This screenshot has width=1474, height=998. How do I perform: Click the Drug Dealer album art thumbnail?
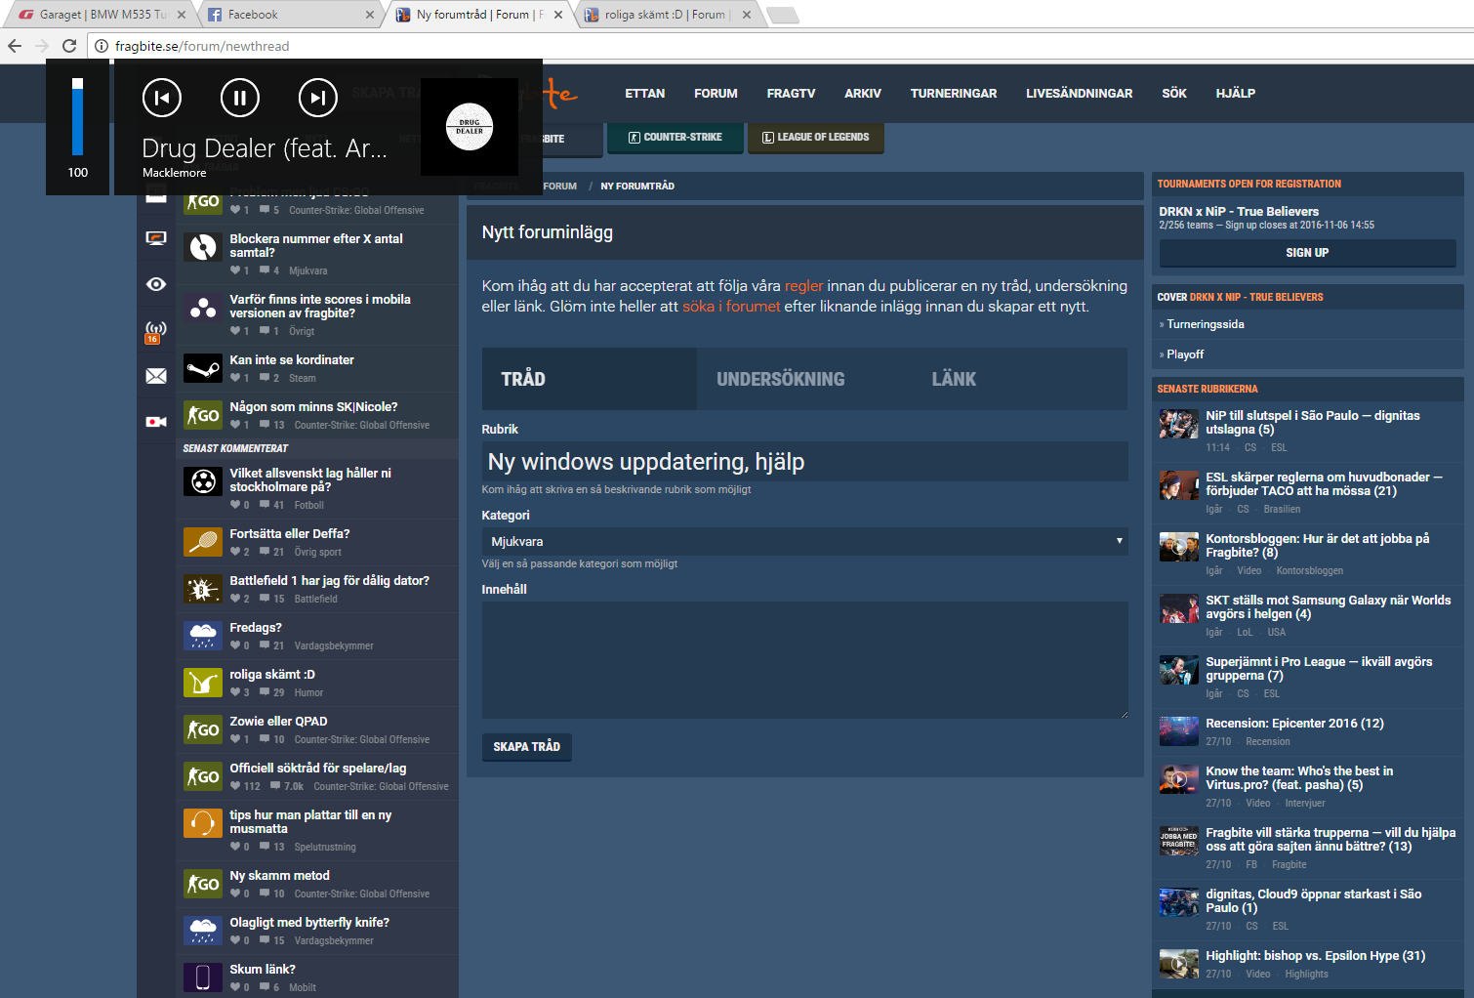[x=470, y=127]
